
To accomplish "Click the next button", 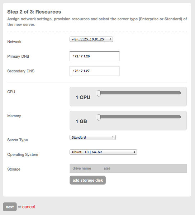I will 10,207.
